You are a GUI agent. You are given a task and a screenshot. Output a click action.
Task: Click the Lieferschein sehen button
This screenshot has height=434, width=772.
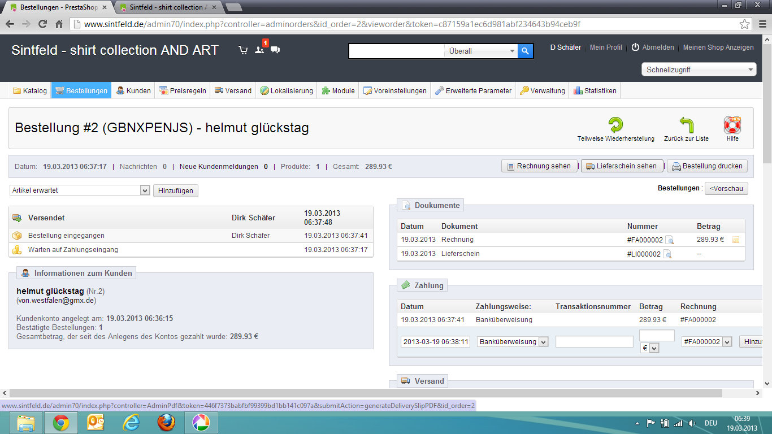[x=622, y=166]
